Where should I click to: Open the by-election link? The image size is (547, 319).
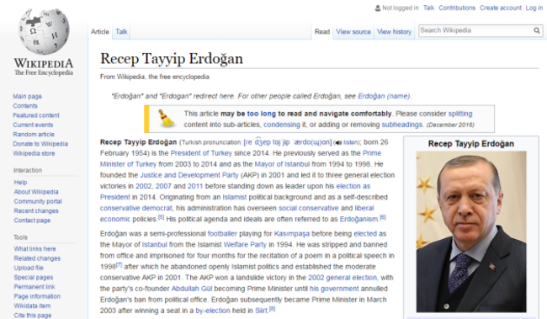click(213, 311)
